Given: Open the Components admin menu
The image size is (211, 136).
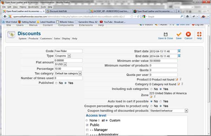Looking at the screenshot, I should (x=66, y=25).
